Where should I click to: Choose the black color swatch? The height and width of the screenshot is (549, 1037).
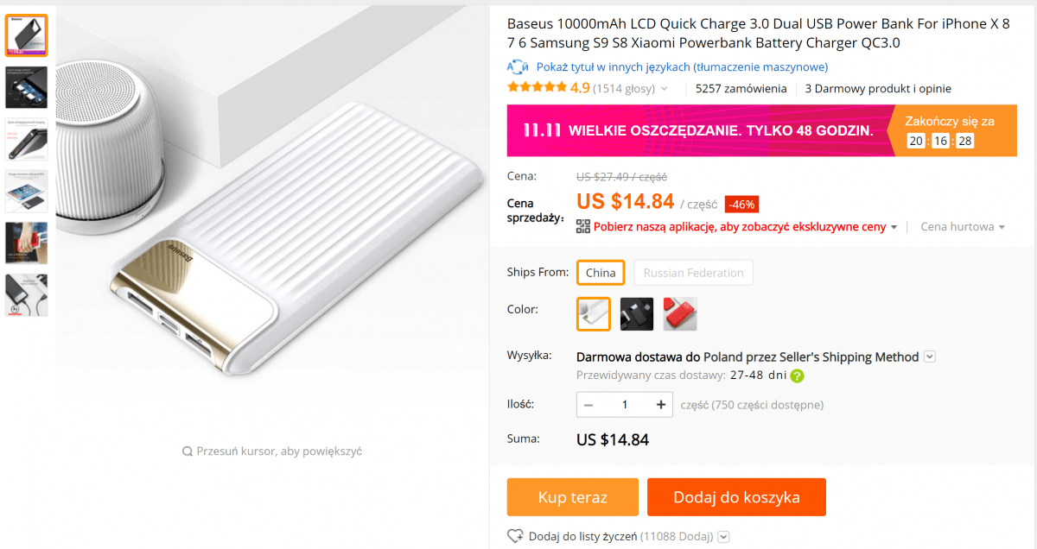click(637, 314)
